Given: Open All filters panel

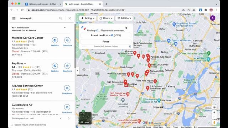Looking at the screenshot, I should pyautogui.click(x=124, y=18).
